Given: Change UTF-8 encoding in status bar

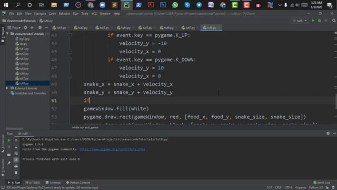Looking at the screenshot, I should pos(289,188).
